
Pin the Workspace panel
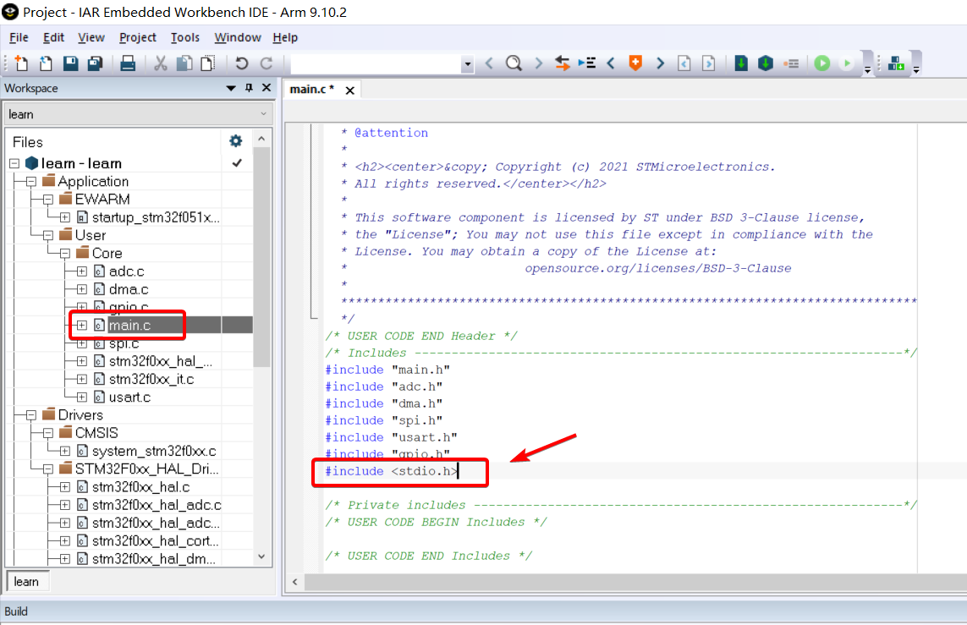coord(249,88)
